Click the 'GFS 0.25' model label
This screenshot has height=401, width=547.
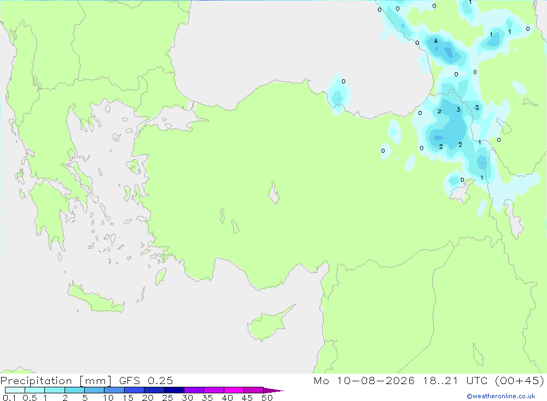pyautogui.click(x=146, y=380)
